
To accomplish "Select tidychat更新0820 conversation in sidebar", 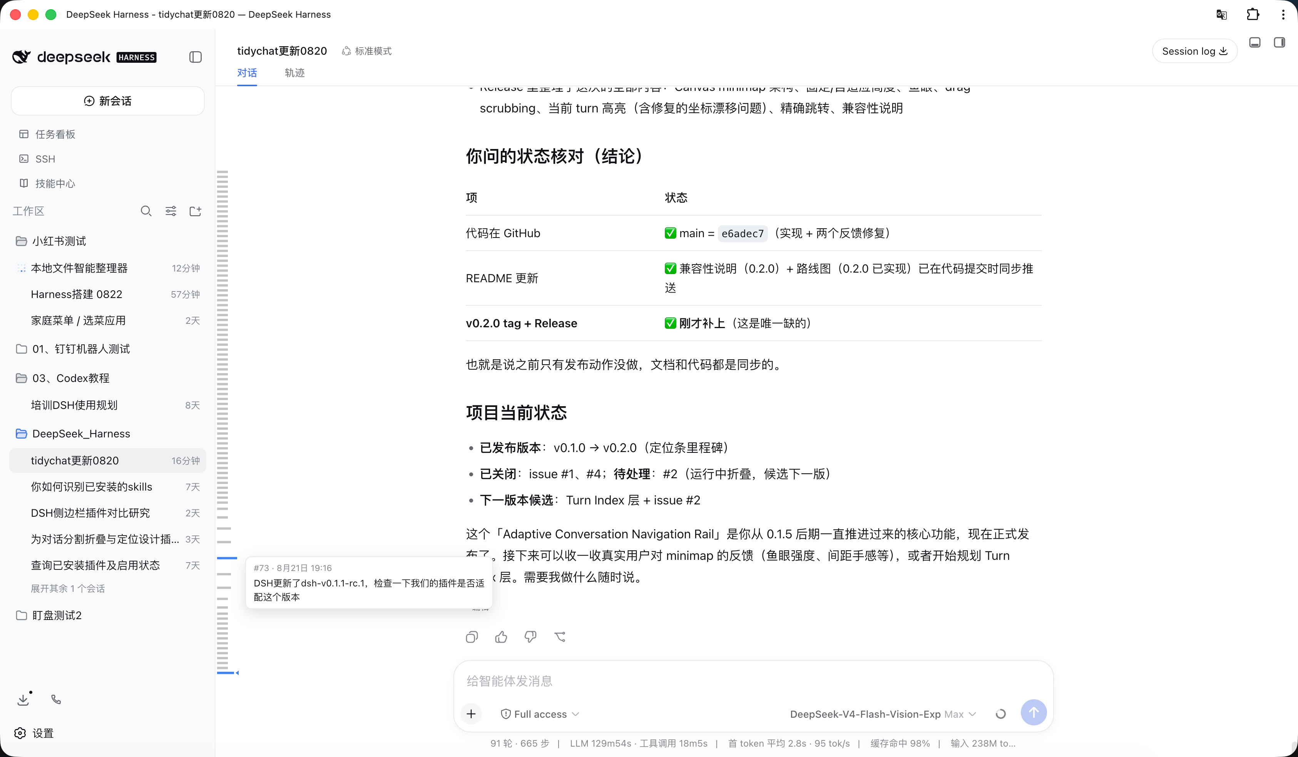I will [x=108, y=461].
